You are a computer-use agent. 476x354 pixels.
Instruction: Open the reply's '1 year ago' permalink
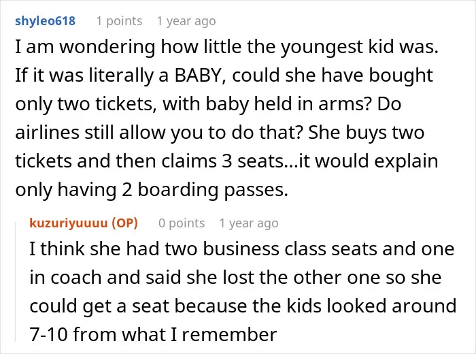(x=249, y=223)
